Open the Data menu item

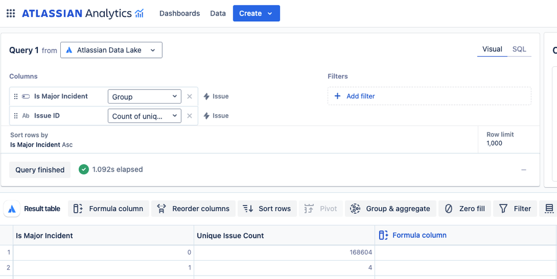coord(218,13)
